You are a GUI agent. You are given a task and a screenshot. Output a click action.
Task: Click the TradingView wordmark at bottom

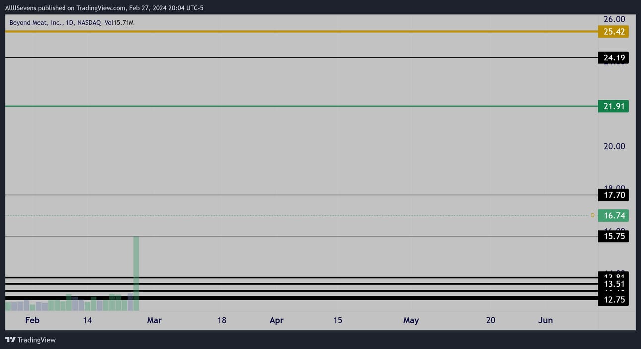tap(36, 340)
